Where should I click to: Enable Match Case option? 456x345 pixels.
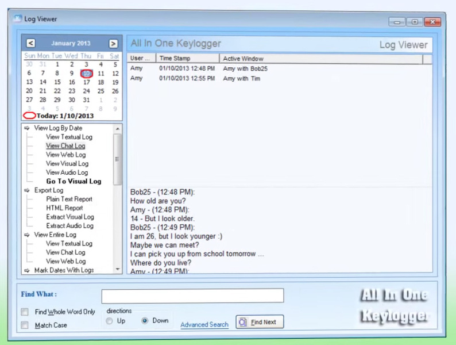[25, 325]
